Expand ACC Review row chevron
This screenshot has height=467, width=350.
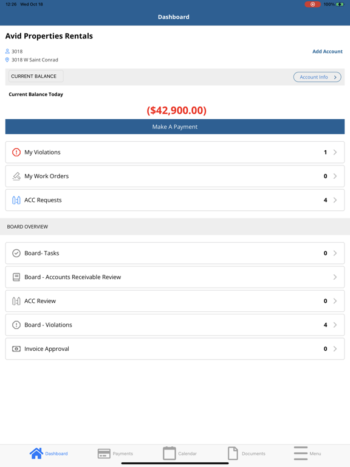[x=335, y=301]
